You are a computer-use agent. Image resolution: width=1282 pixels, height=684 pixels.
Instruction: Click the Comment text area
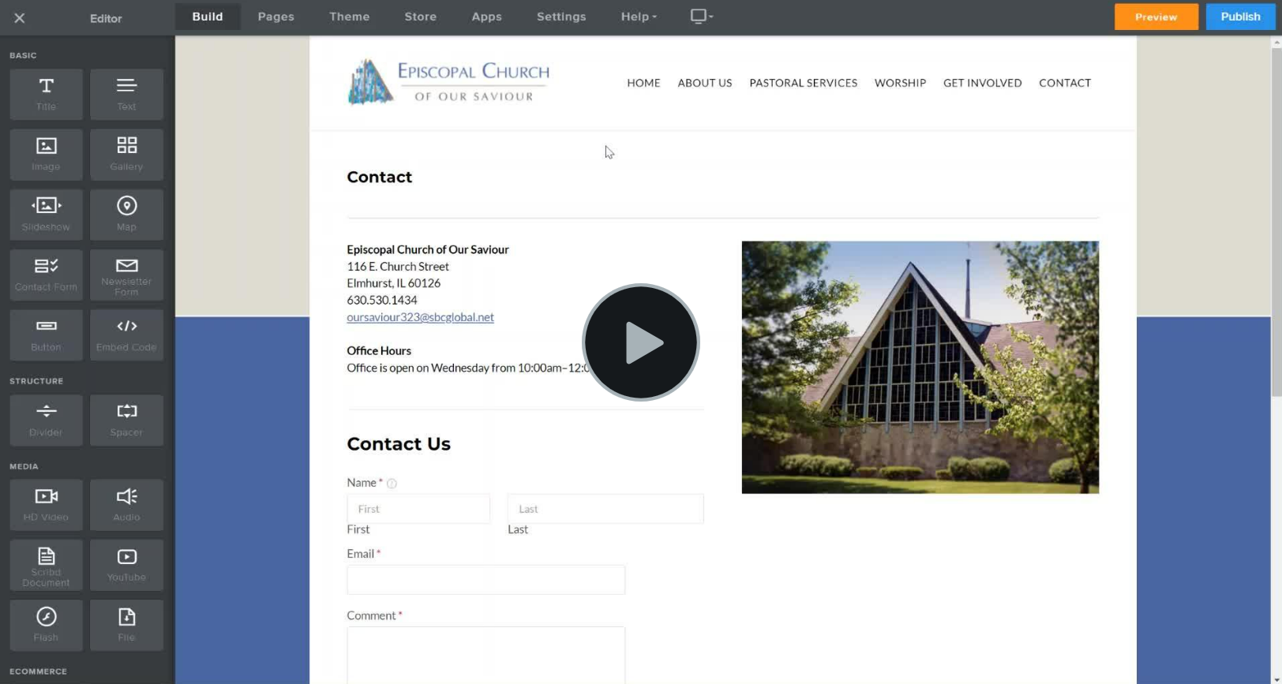(485, 655)
